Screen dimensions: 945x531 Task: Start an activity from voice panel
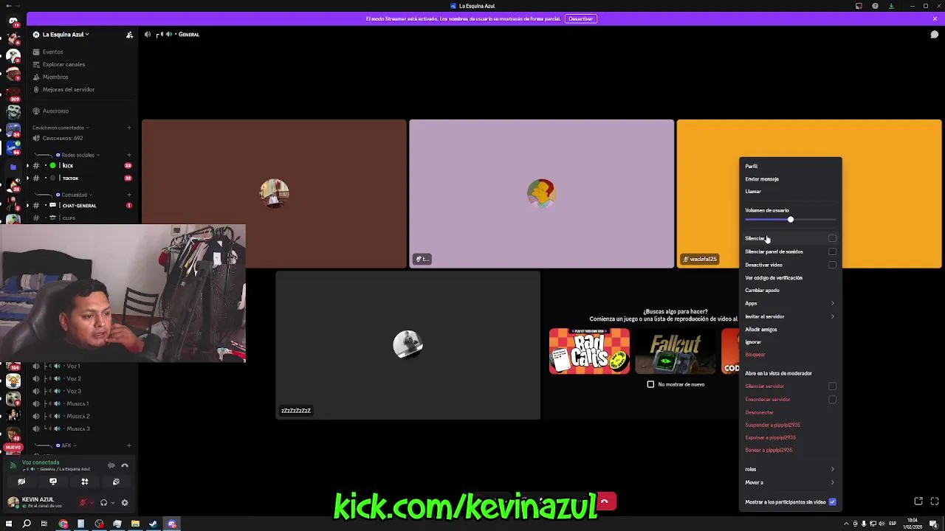tap(85, 482)
